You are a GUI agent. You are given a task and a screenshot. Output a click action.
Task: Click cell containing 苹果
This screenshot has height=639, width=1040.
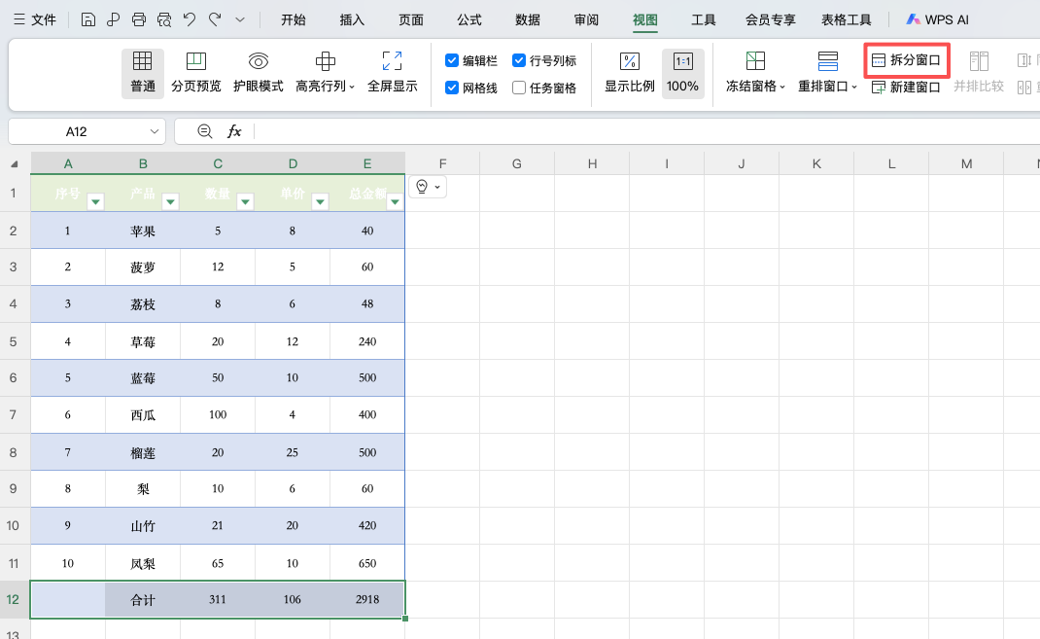143,231
